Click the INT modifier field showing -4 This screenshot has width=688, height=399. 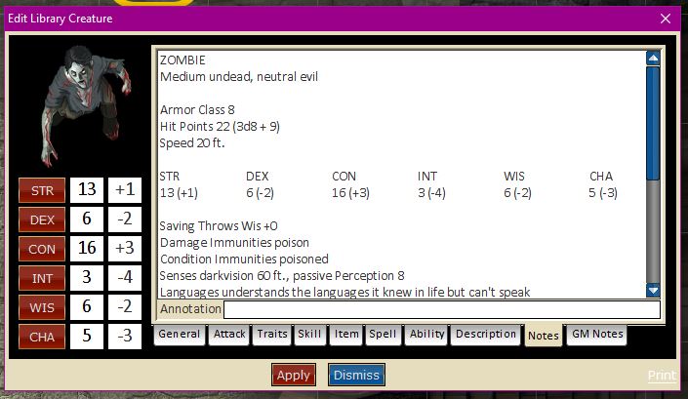coord(125,278)
